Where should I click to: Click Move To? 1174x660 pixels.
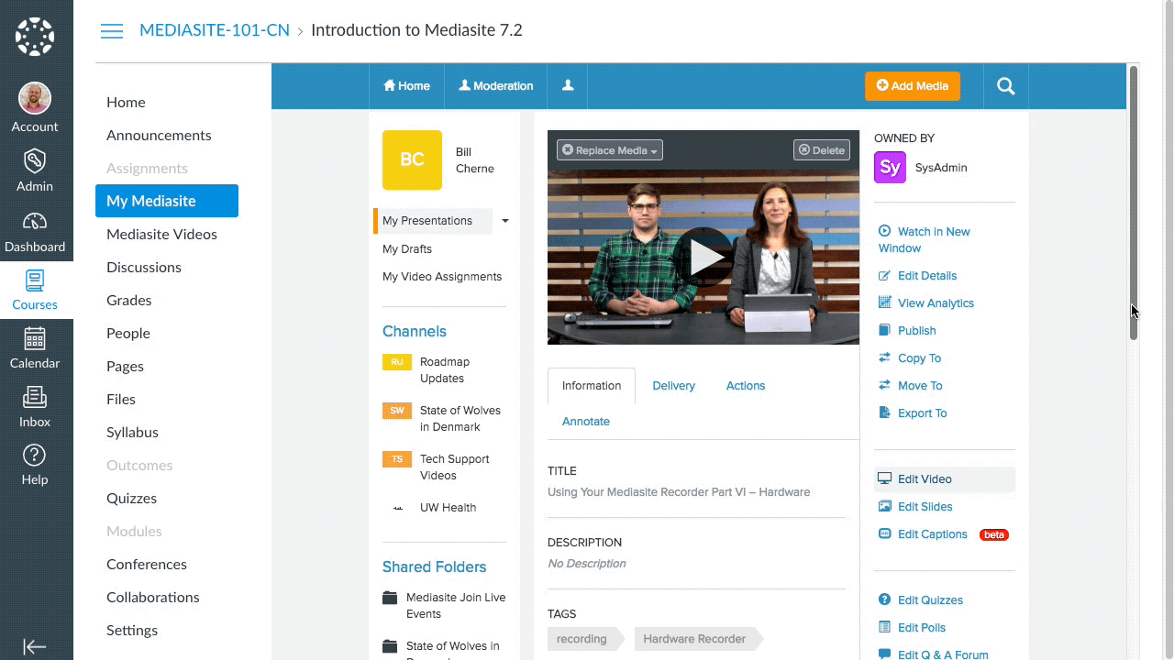coord(911,386)
